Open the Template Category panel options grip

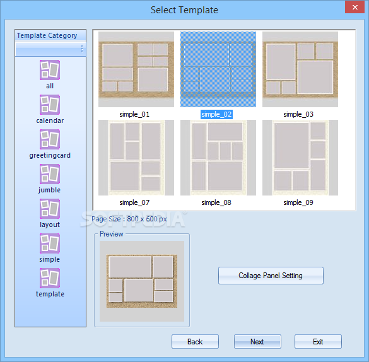click(x=82, y=49)
